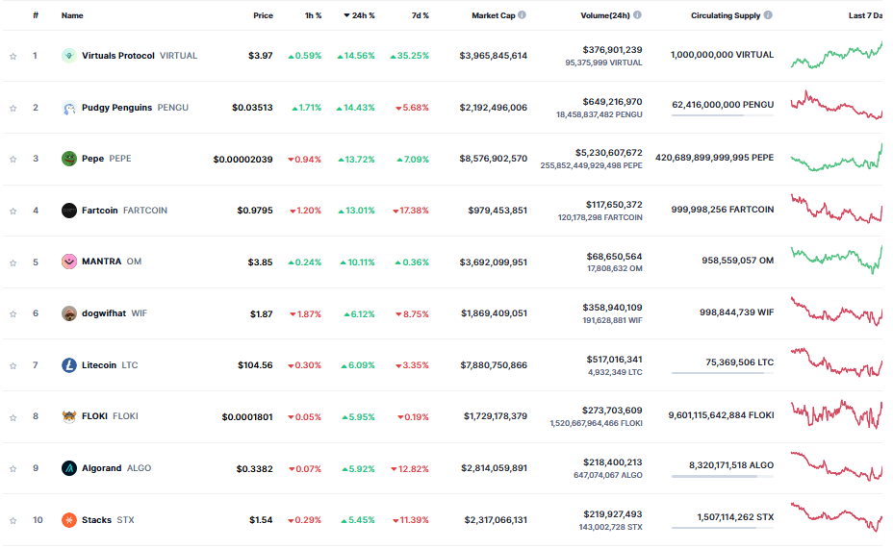Click Pudgy Penguins volume $649,216,970

(x=612, y=102)
